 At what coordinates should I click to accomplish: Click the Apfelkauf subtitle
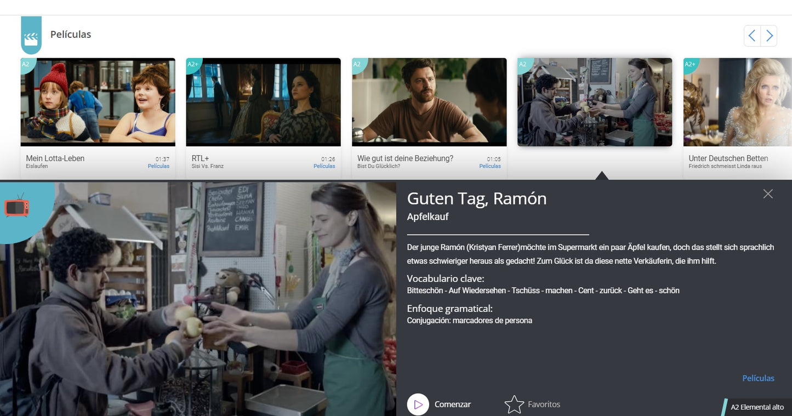click(428, 217)
